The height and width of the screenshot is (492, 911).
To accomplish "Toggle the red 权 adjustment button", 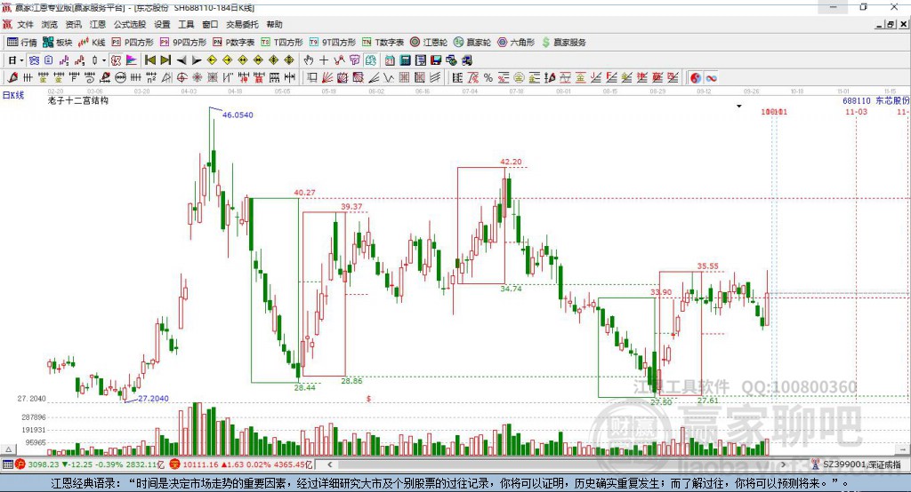I will click(117, 60).
